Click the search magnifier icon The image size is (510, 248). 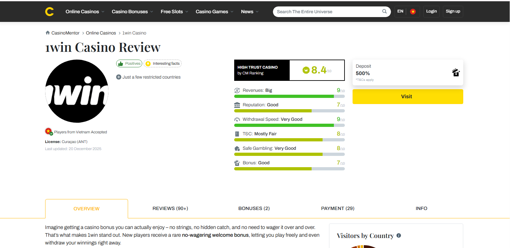coord(384,11)
